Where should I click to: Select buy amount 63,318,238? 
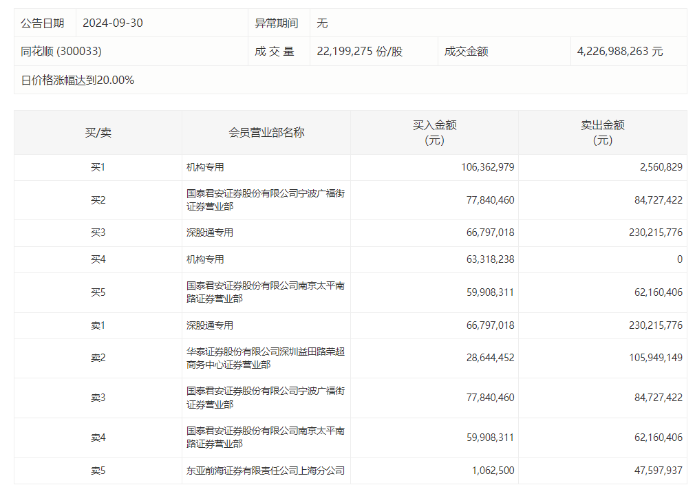tap(490, 259)
